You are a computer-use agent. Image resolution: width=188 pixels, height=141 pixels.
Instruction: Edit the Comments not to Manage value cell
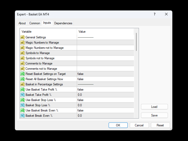click(x=105, y=69)
